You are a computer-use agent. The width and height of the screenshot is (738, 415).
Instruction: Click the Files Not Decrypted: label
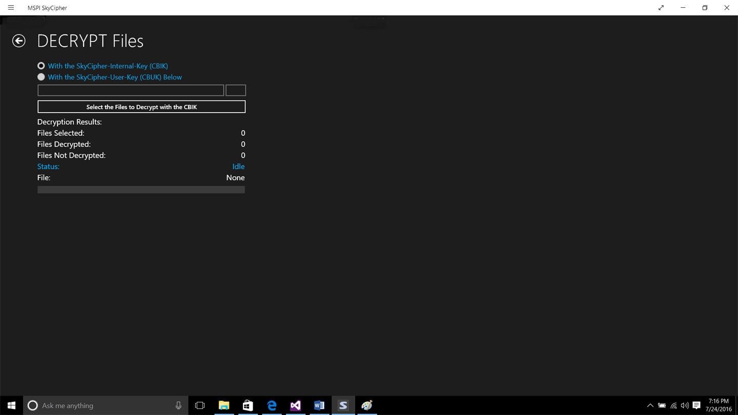click(71, 155)
